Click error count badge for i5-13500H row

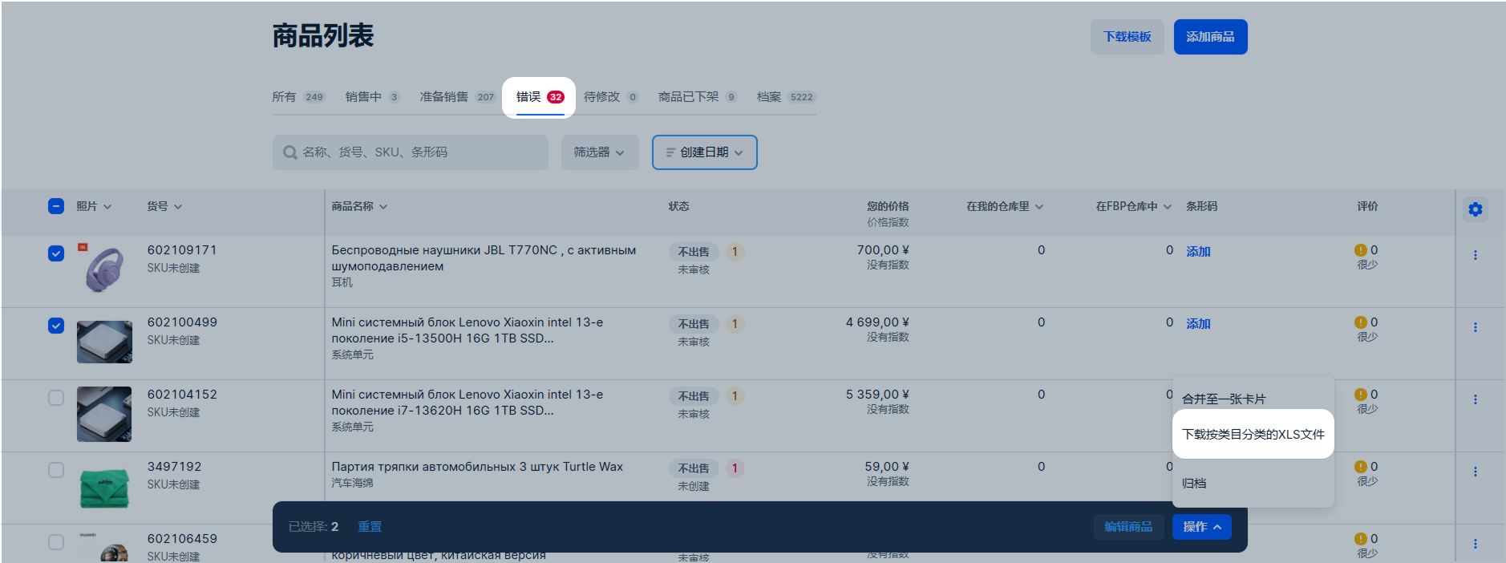point(735,324)
